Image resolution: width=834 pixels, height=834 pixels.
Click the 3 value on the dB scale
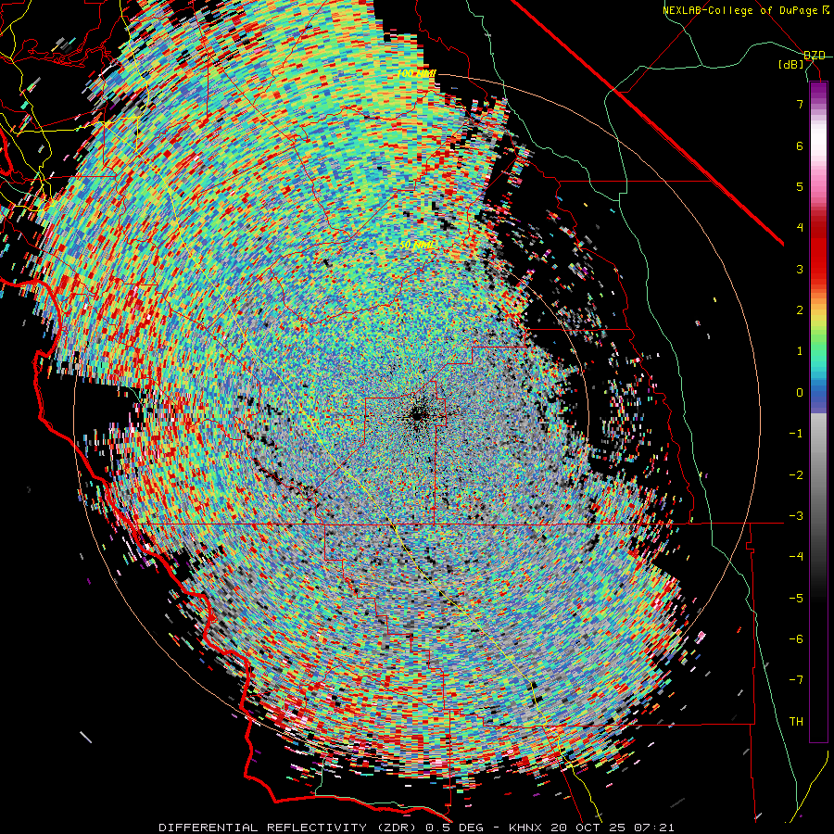click(800, 269)
